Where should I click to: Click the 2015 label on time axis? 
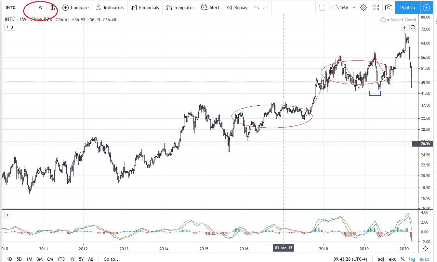(204, 249)
